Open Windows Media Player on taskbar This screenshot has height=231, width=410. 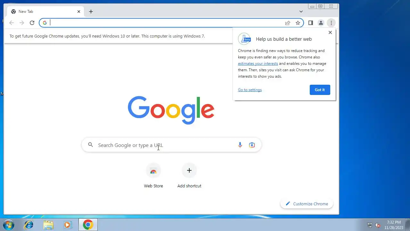68,225
